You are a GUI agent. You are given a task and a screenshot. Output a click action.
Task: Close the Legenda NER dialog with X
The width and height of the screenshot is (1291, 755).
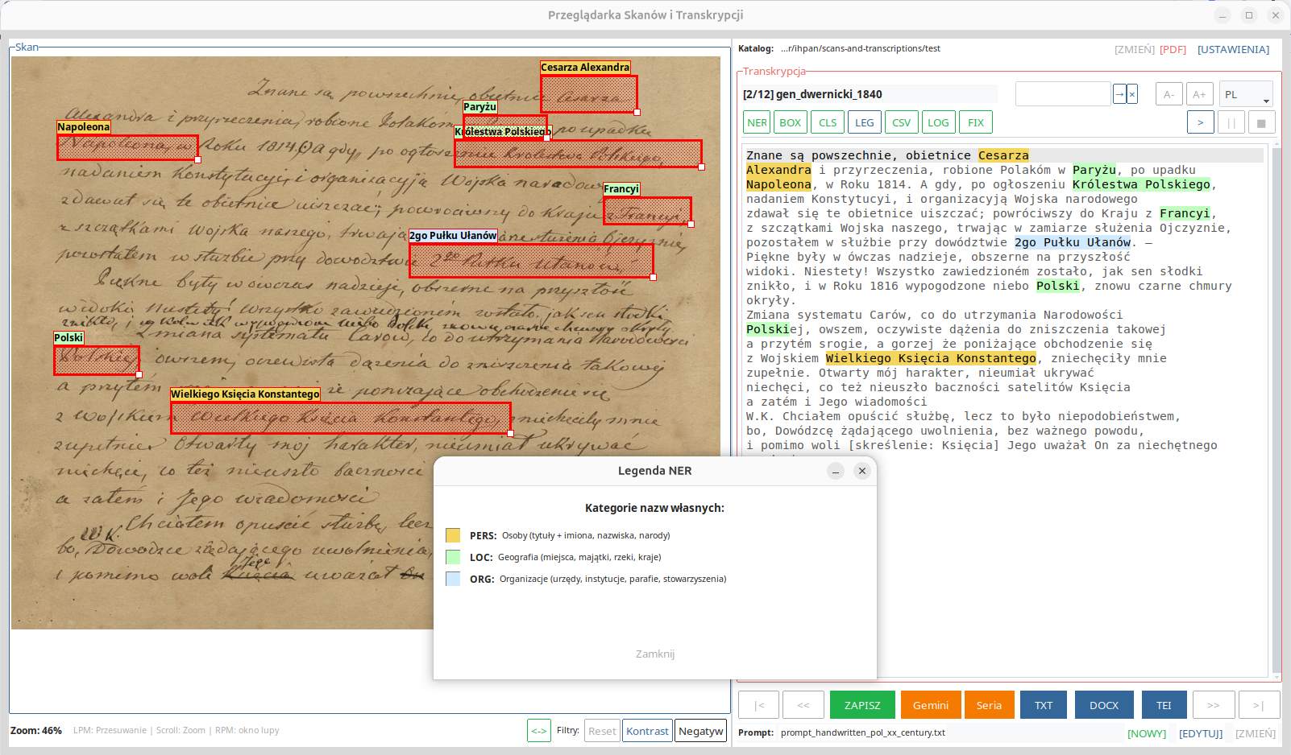tap(862, 471)
